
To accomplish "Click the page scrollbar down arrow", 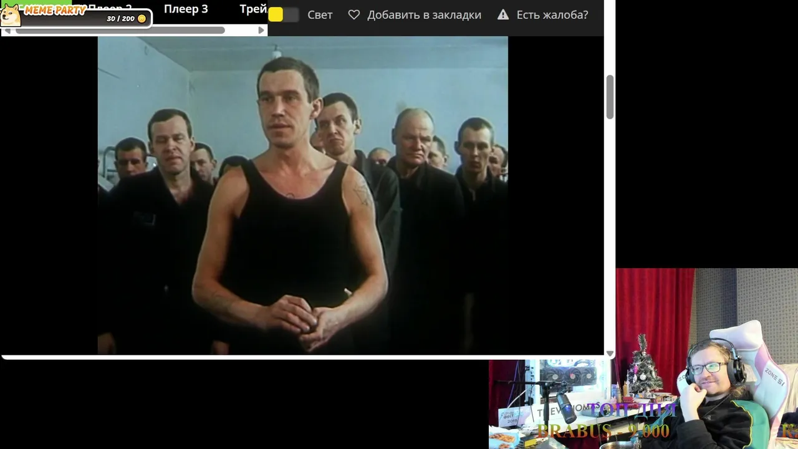I will (x=610, y=354).
